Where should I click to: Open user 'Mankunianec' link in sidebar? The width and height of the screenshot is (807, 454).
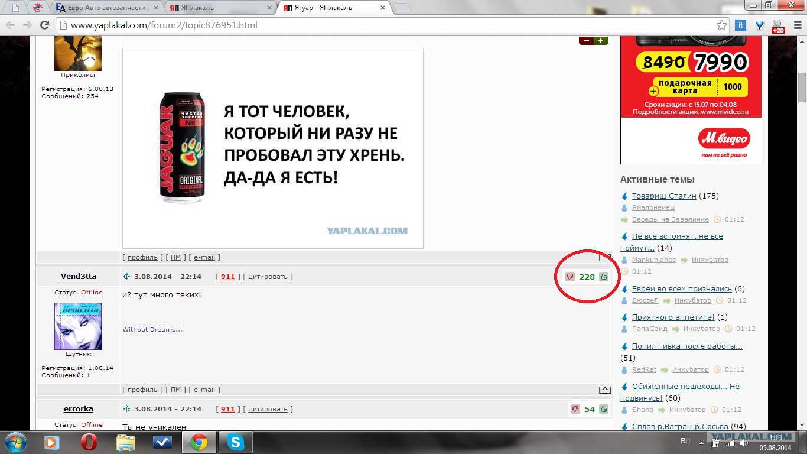coord(654,260)
